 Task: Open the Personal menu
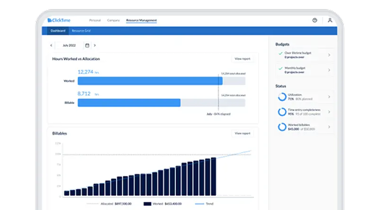click(95, 20)
